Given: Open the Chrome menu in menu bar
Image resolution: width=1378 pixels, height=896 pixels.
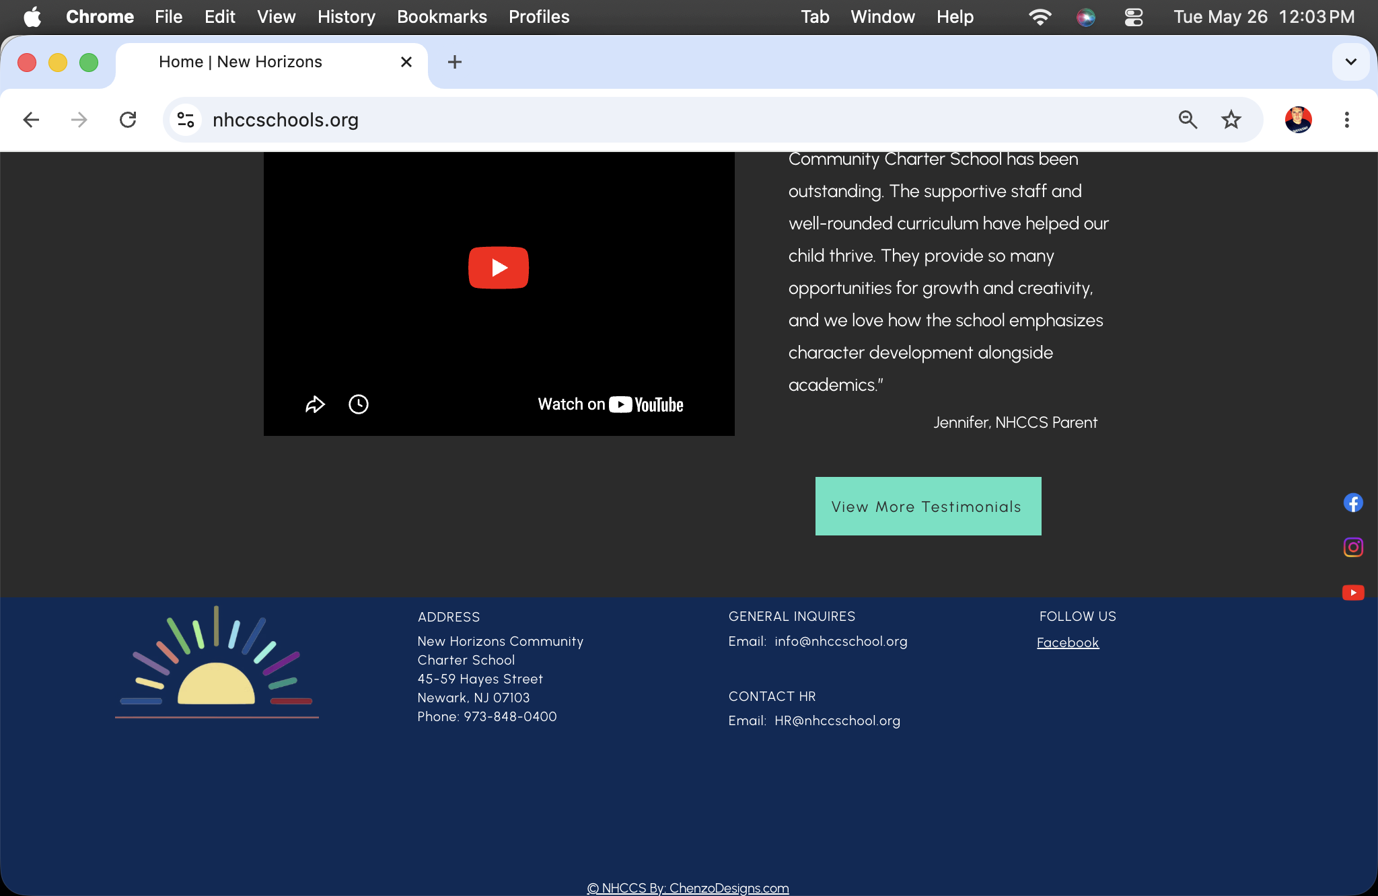Looking at the screenshot, I should (x=100, y=17).
